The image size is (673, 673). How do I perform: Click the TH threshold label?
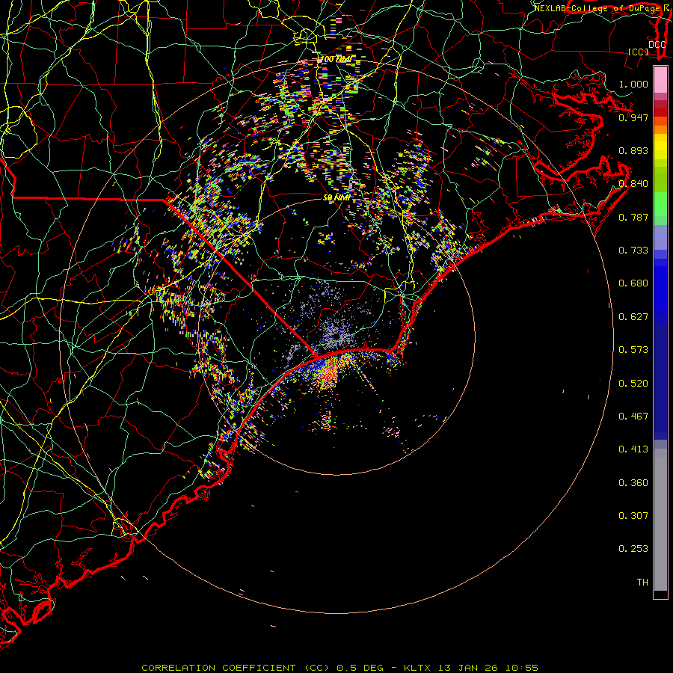[x=642, y=583]
